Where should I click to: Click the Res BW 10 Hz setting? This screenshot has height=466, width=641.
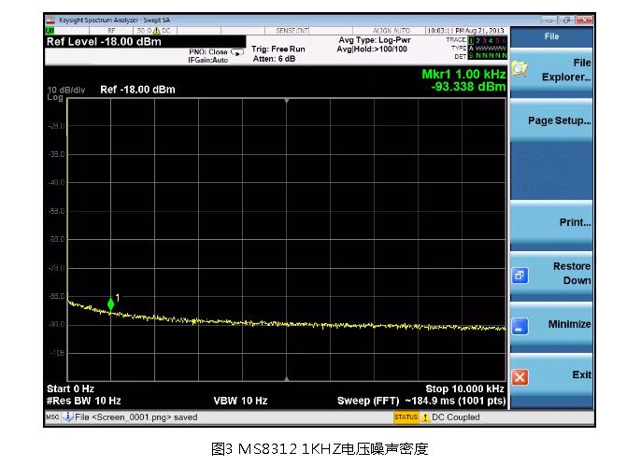click(x=84, y=401)
